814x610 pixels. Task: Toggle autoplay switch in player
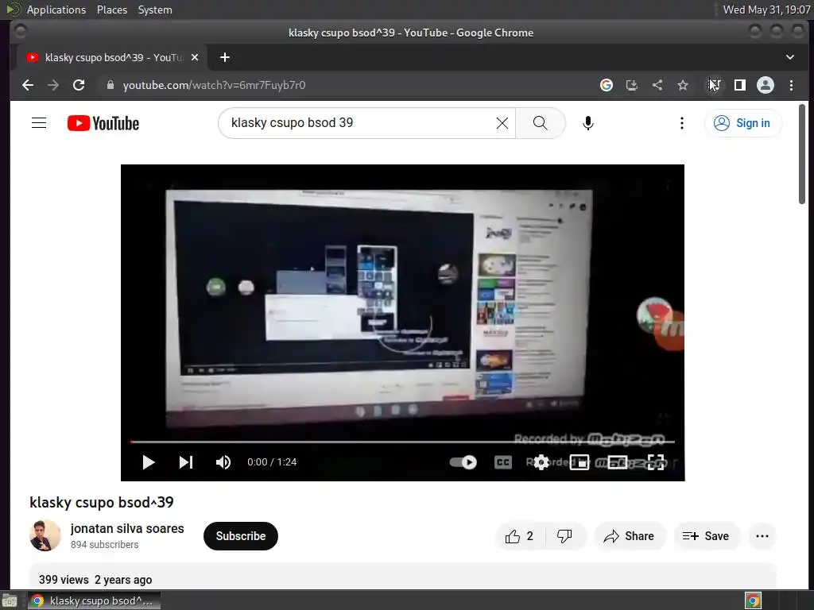(463, 462)
